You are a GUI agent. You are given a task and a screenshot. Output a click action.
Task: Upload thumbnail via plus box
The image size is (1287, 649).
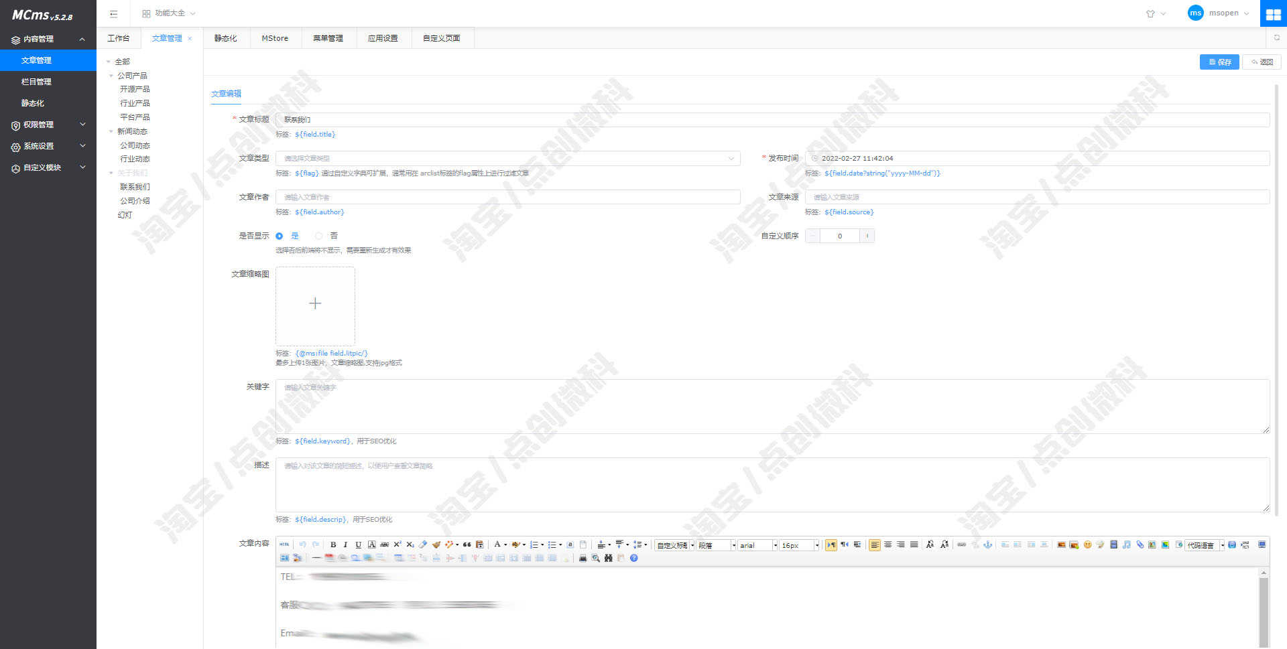pos(315,306)
